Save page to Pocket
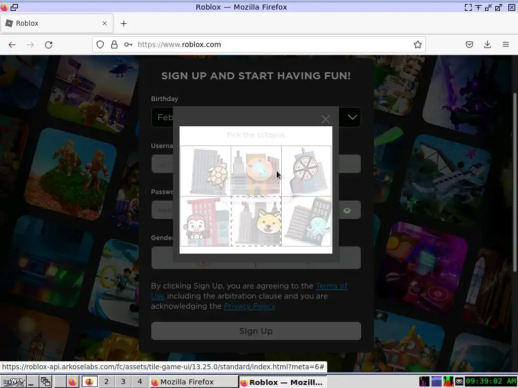 click(469, 44)
